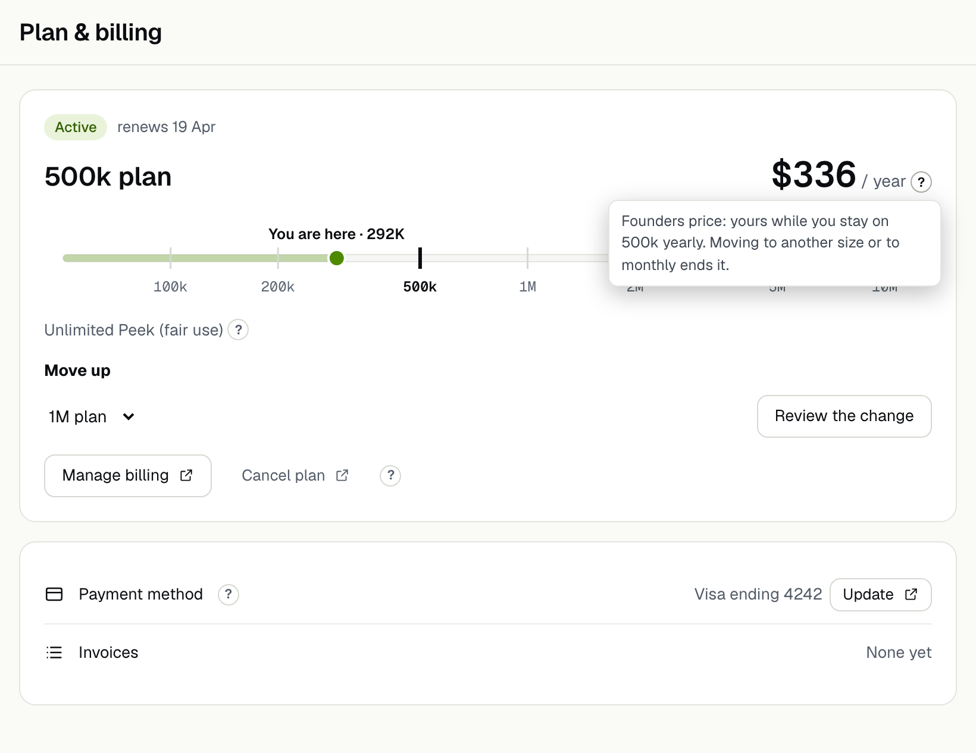Image resolution: width=976 pixels, height=753 pixels.
Task: Click the Plan & billing page title
Action: click(90, 32)
